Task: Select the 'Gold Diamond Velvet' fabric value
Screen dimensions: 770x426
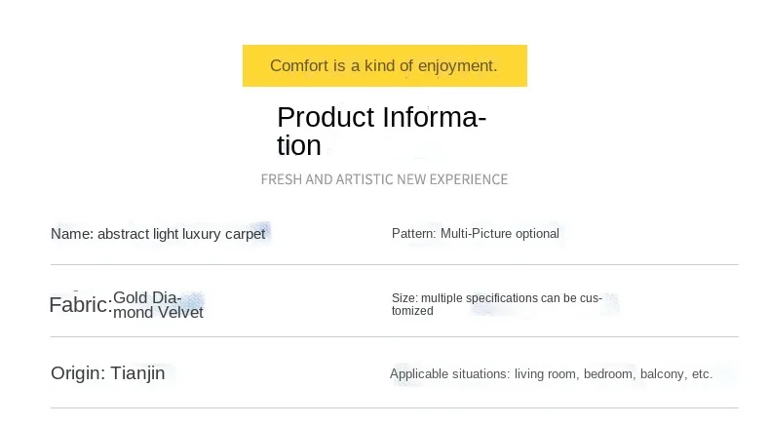Action: pyautogui.click(x=158, y=305)
